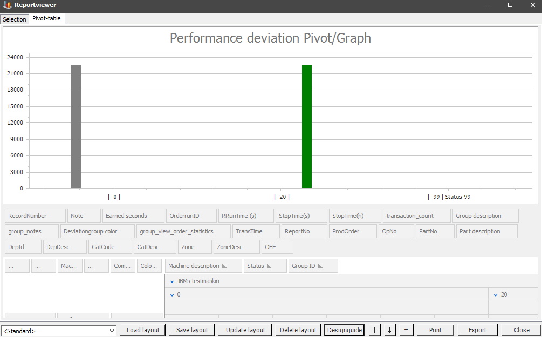Collapse the 0 status group

[x=171, y=294]
